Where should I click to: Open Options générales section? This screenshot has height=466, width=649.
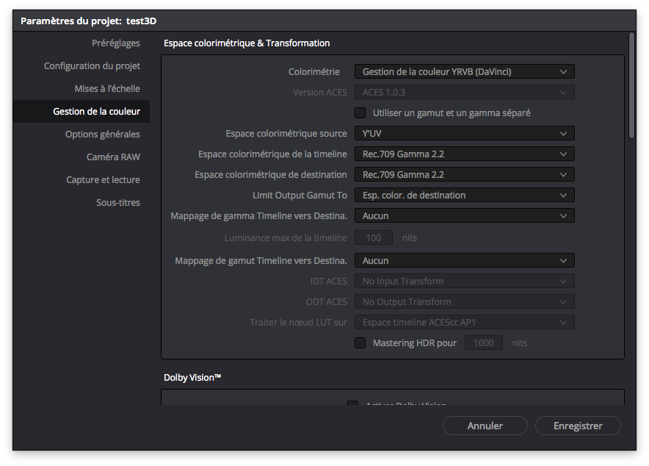point(102,135)
